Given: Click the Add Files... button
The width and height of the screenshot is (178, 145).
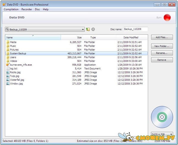Looking at the screenshot, I should pyautogui.click(x=162, y=37).
